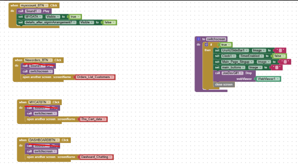Click the empty text block for main_buttons Image
Image resolution: width=298 pixels, height=164 pixels.
pos(276,67)
